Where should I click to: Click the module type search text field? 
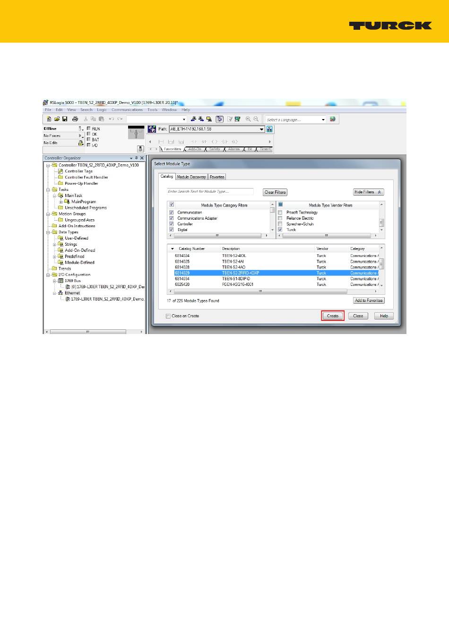coord(210,192)
